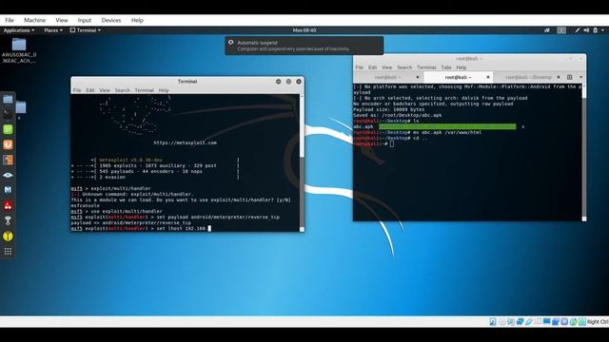Click the workspace switcher in top panel
This screenshot has height=342, width=609.
pyautogui.click(x=561, y=30)
